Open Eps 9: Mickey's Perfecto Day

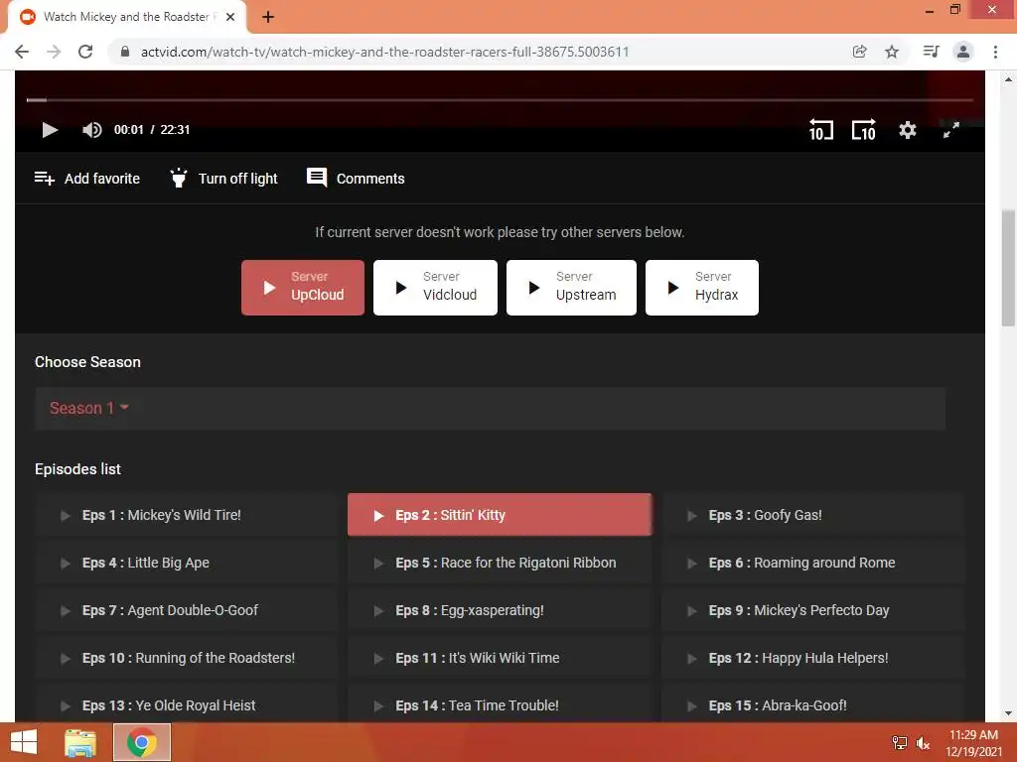click(x=813, y=610)
